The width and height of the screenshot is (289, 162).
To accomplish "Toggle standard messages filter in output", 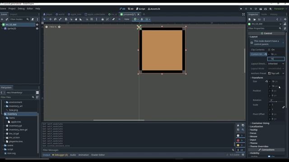I will point(240,135).
